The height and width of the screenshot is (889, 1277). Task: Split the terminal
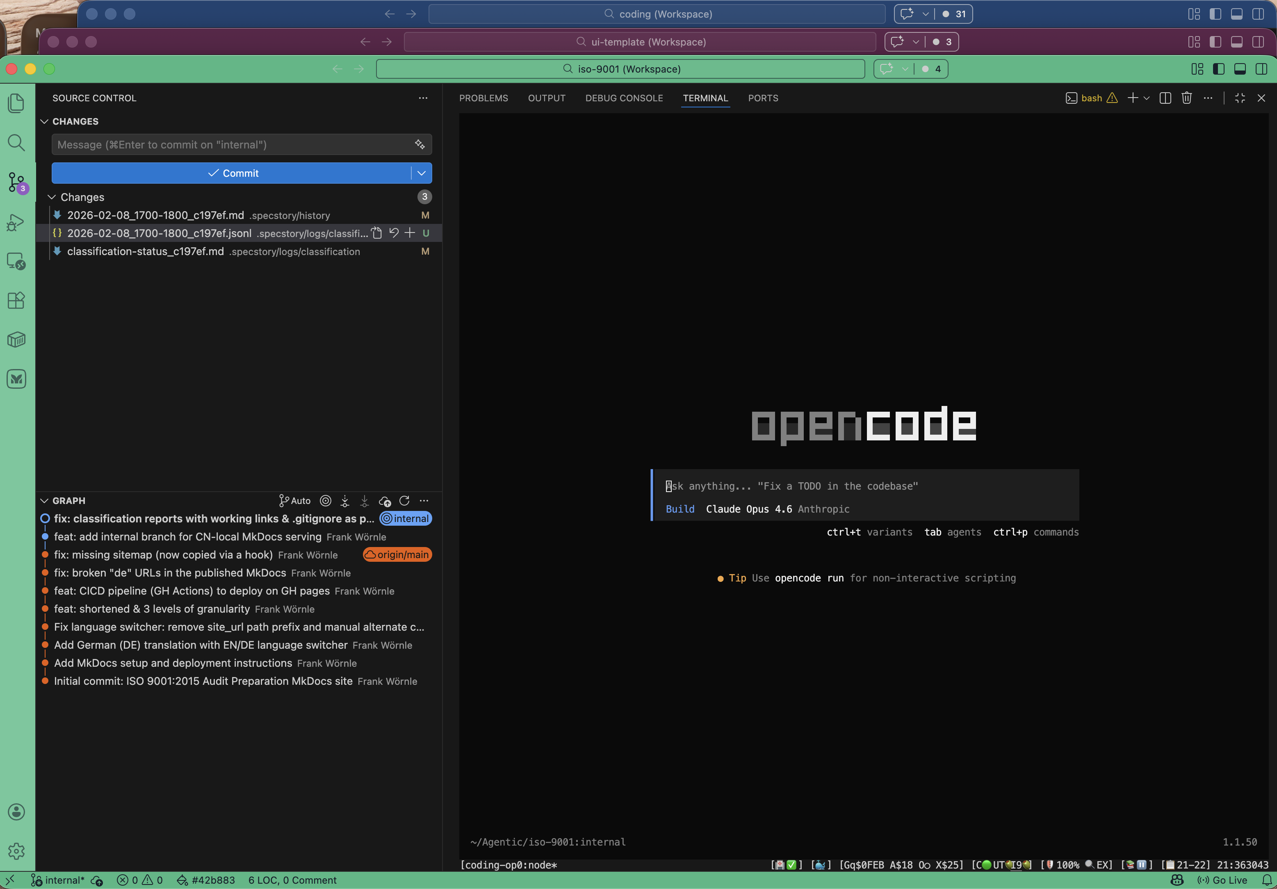[x=1165, y=98]
